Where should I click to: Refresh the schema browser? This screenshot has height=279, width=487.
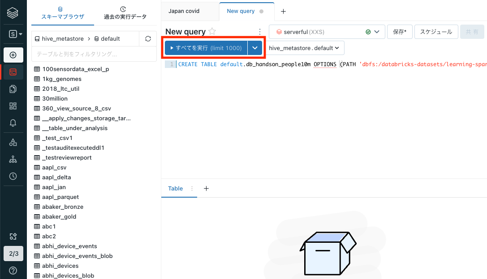(148, 39)
